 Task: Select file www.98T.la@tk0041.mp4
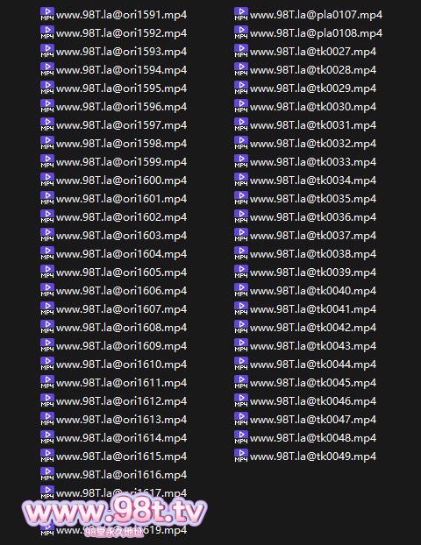pos(305,308)
